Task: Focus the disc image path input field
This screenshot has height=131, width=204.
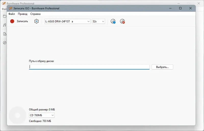Action: coord(89,67)
